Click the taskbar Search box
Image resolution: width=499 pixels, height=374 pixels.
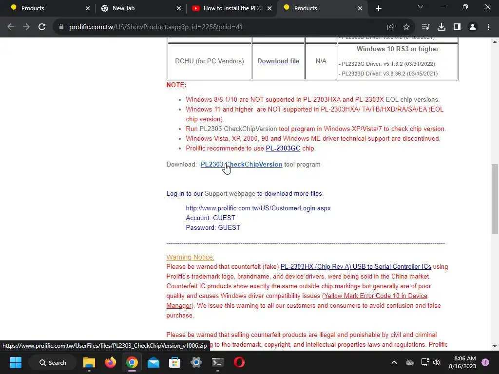[53, 362]
